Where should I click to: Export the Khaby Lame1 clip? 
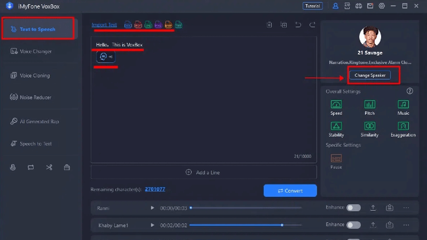coord(373,225)
